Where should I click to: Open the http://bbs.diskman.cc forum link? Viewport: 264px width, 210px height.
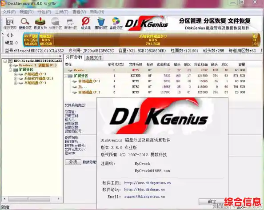point(144,190)
